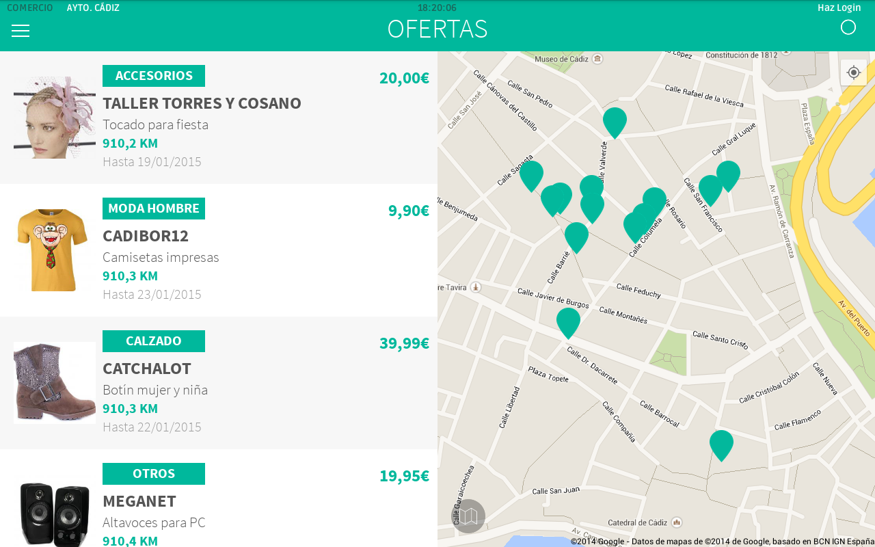
Task: Select COMERCIO tab
Action: tap(30, 8)
